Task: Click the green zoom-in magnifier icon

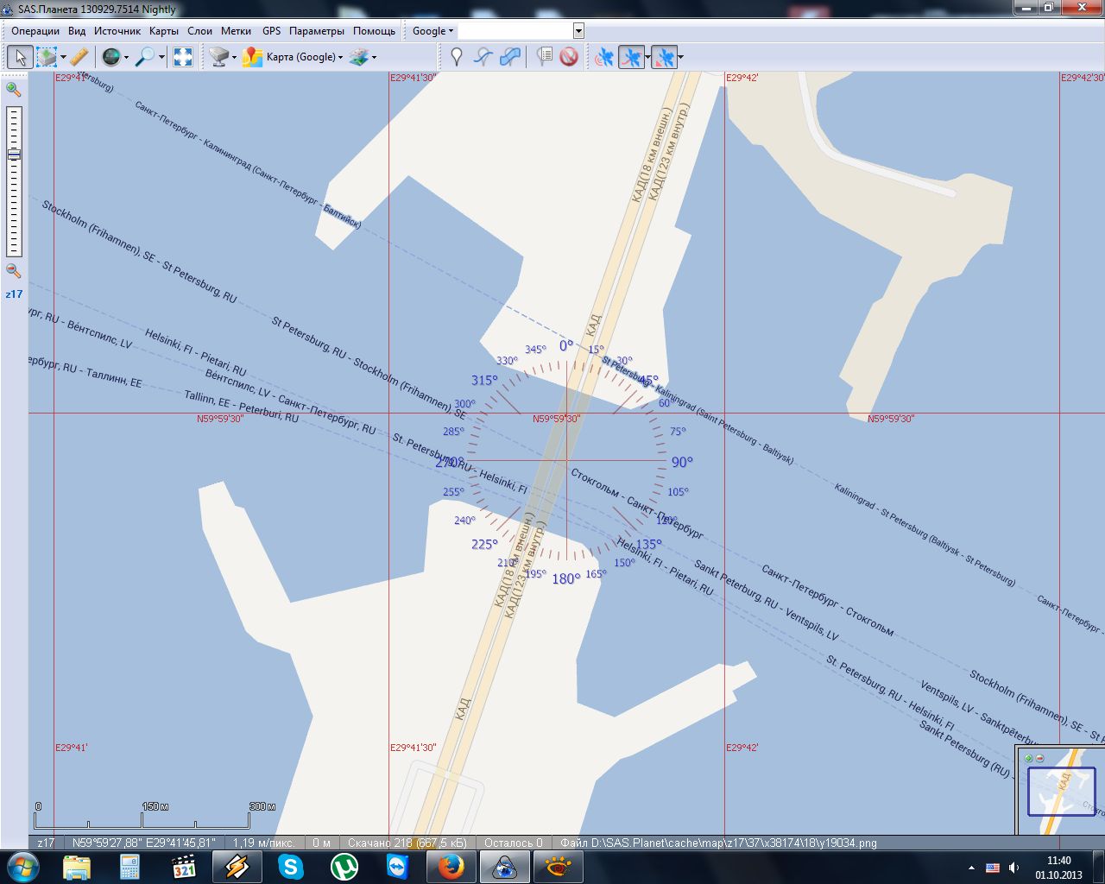Action: pos(13,89)
